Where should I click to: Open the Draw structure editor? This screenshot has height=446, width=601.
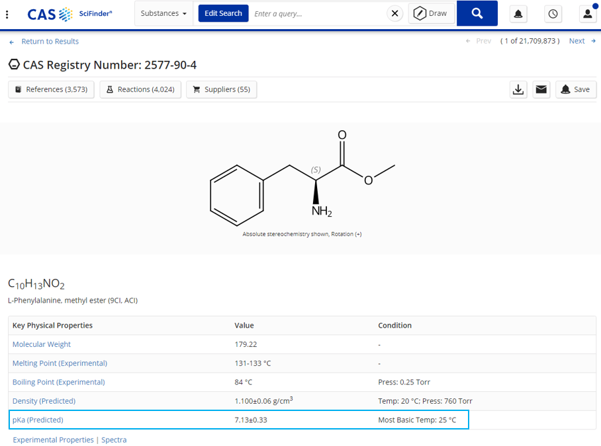click(x=431, y=13)
